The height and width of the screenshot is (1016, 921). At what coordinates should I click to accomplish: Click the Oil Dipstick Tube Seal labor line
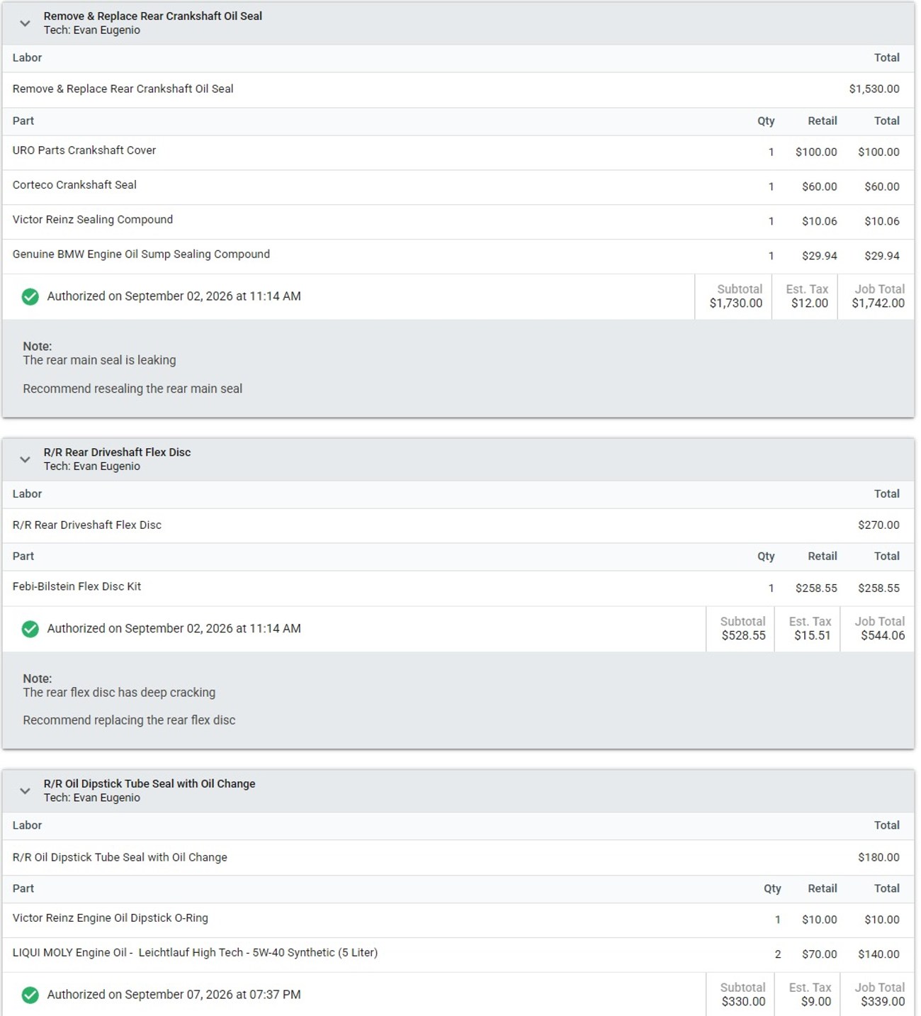coord(458,858)
